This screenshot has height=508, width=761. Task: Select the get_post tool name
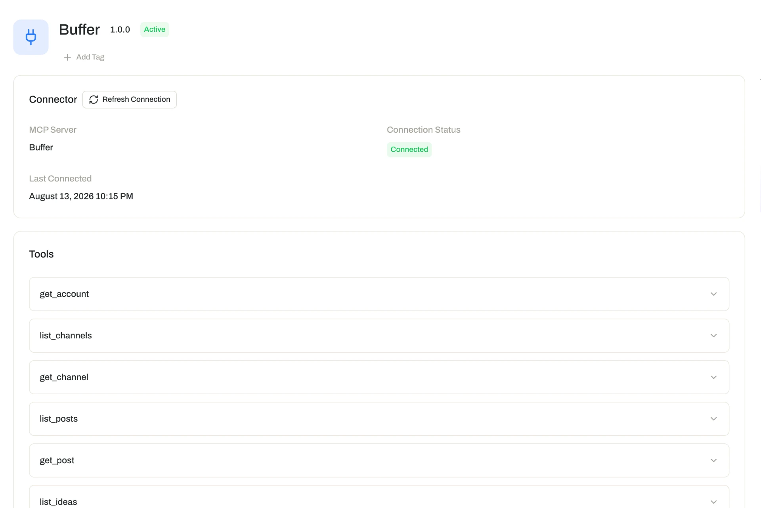pyautogui.click(x=57, y=460)
